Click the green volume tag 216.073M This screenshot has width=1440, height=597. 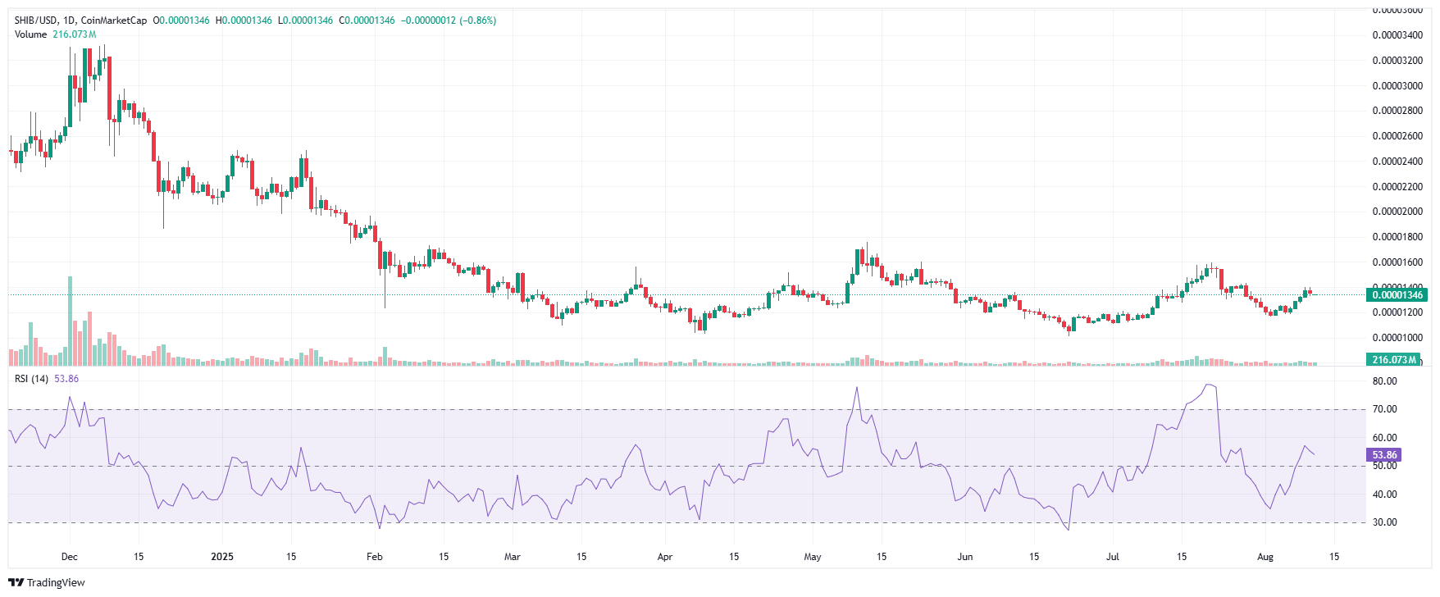(x=1394, y=359)
